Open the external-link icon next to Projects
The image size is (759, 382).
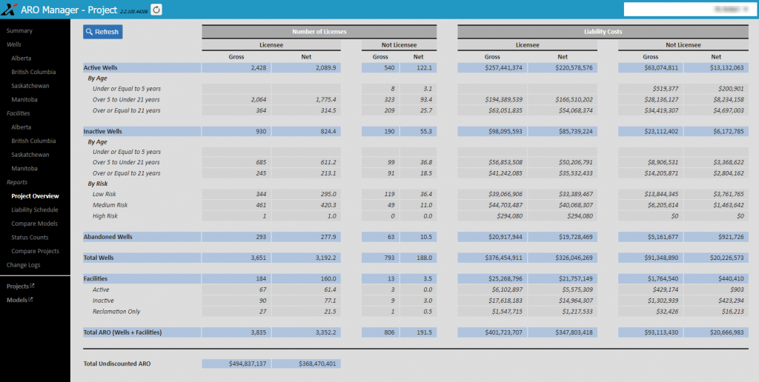point(33,286)
